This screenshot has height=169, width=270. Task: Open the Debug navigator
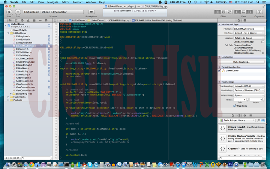(34, 20)
